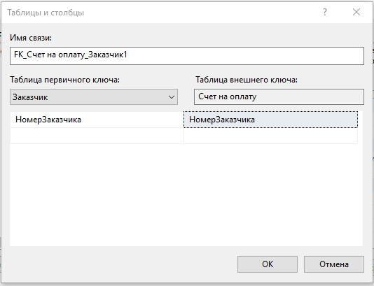Cancel with the Отмена button
Screen dimensions: 374x286
[x=334, y=264]
